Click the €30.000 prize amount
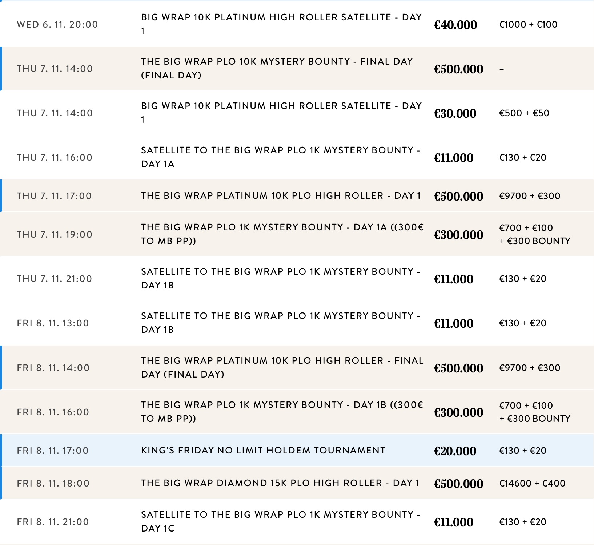This screenshot has width=594, height=545. (455, 113)
